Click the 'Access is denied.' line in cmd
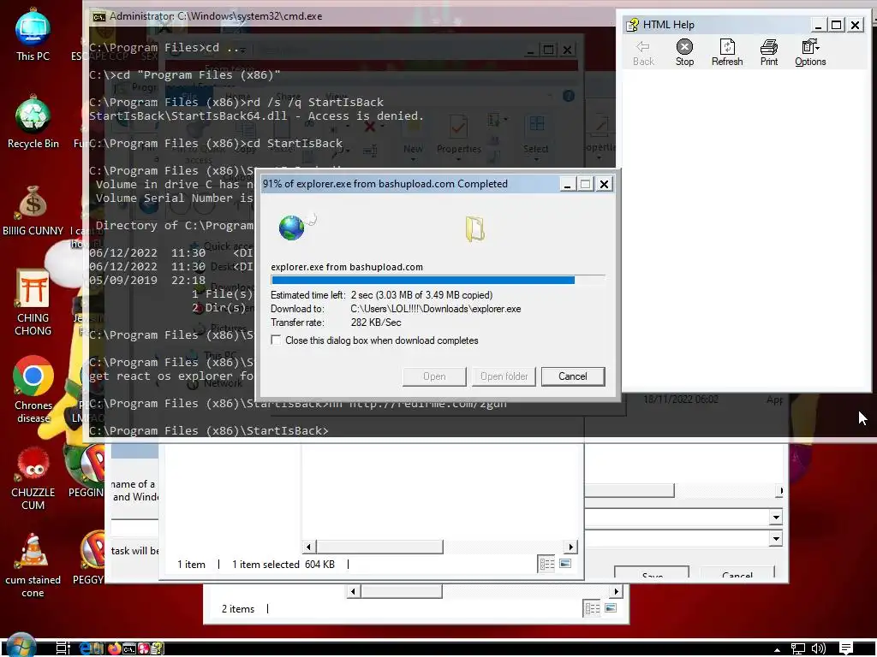 click(x=256, y=116)
